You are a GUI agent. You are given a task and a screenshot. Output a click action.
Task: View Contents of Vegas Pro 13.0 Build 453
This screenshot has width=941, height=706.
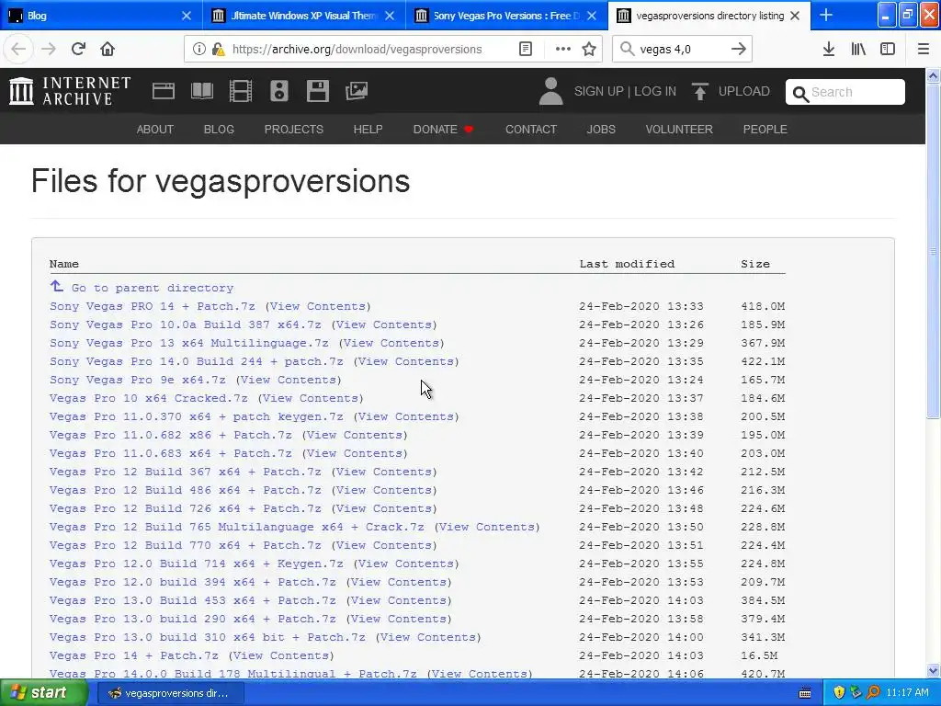click(x=399, y=600)
